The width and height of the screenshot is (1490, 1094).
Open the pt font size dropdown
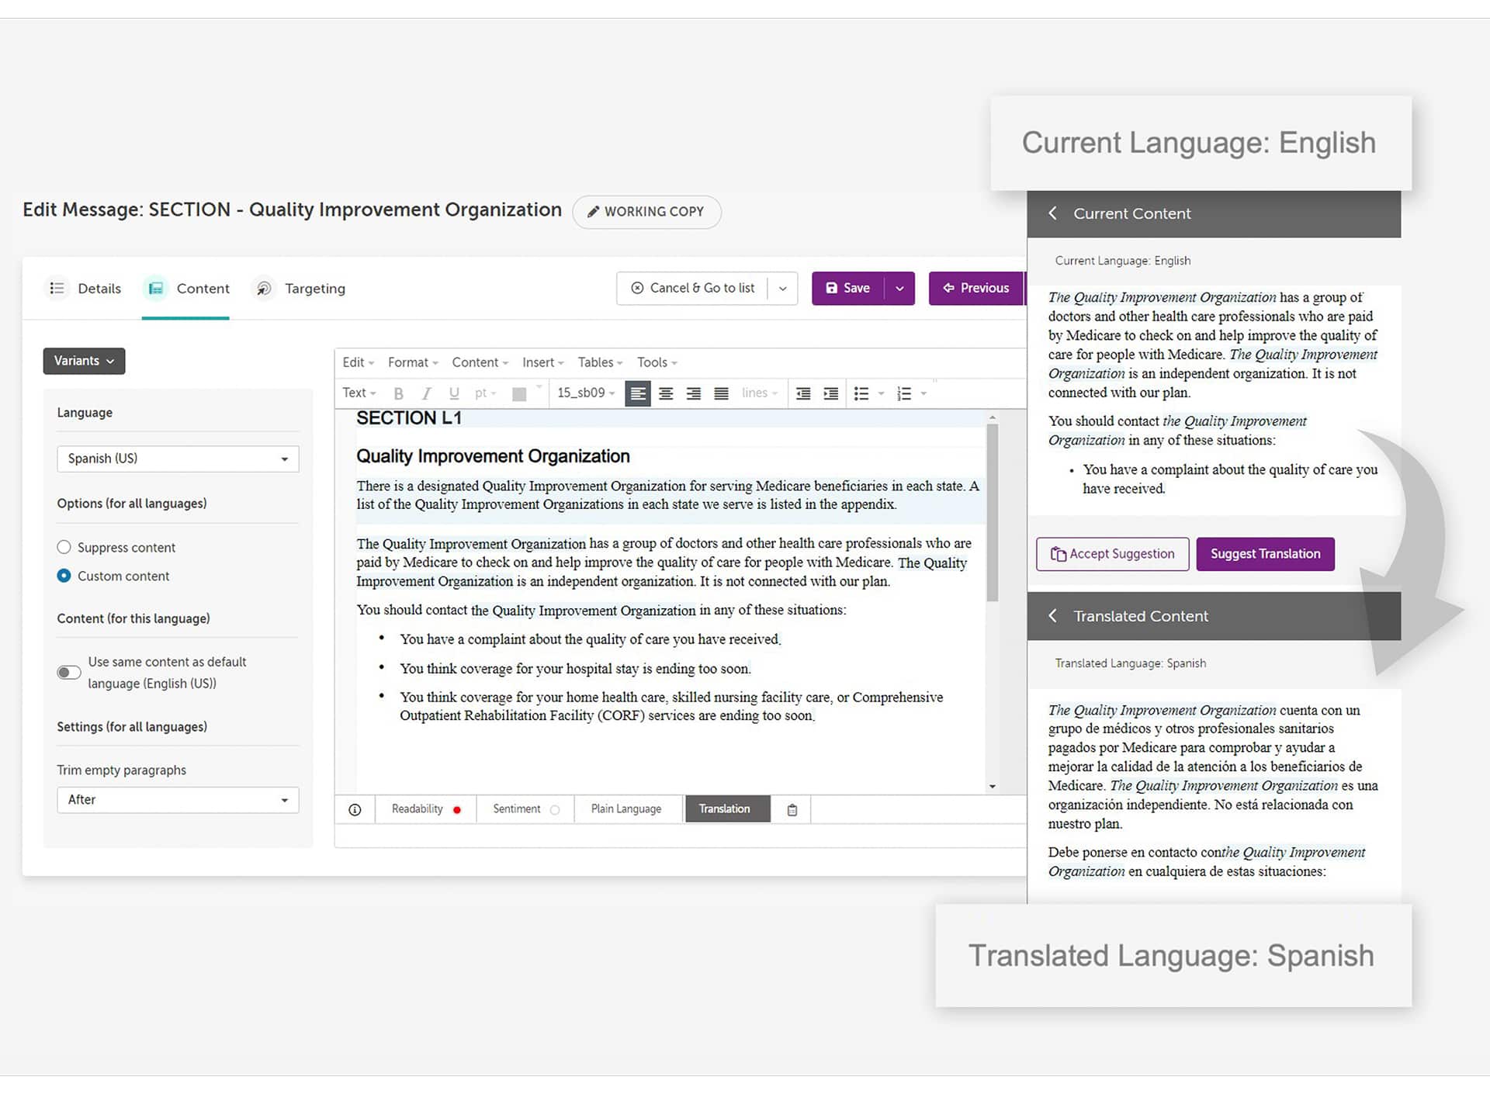click(486, 393)
